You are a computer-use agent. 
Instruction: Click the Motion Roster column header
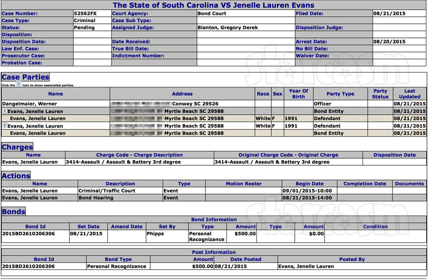pyautogui.click(x=244, y=184)
